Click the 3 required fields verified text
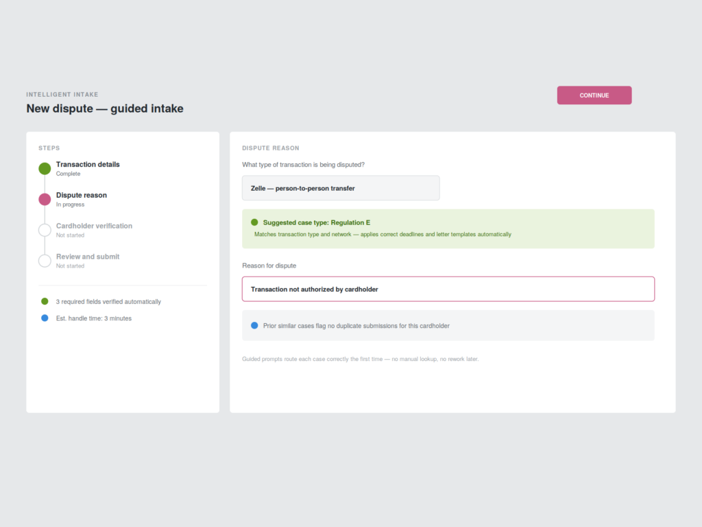702x527 pixels. point(108,302)
